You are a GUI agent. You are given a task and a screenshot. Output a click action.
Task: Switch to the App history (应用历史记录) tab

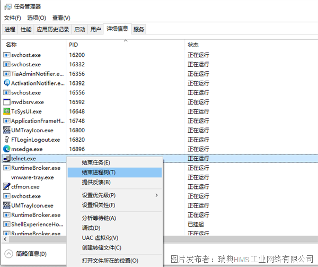52,29
